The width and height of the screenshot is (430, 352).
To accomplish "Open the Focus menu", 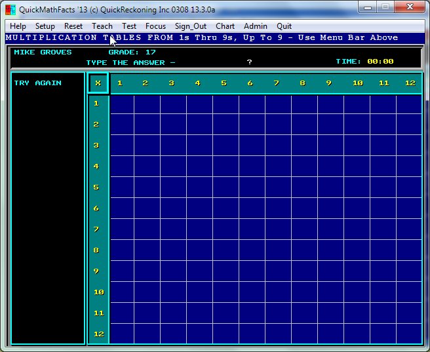I will coord(155,26).
